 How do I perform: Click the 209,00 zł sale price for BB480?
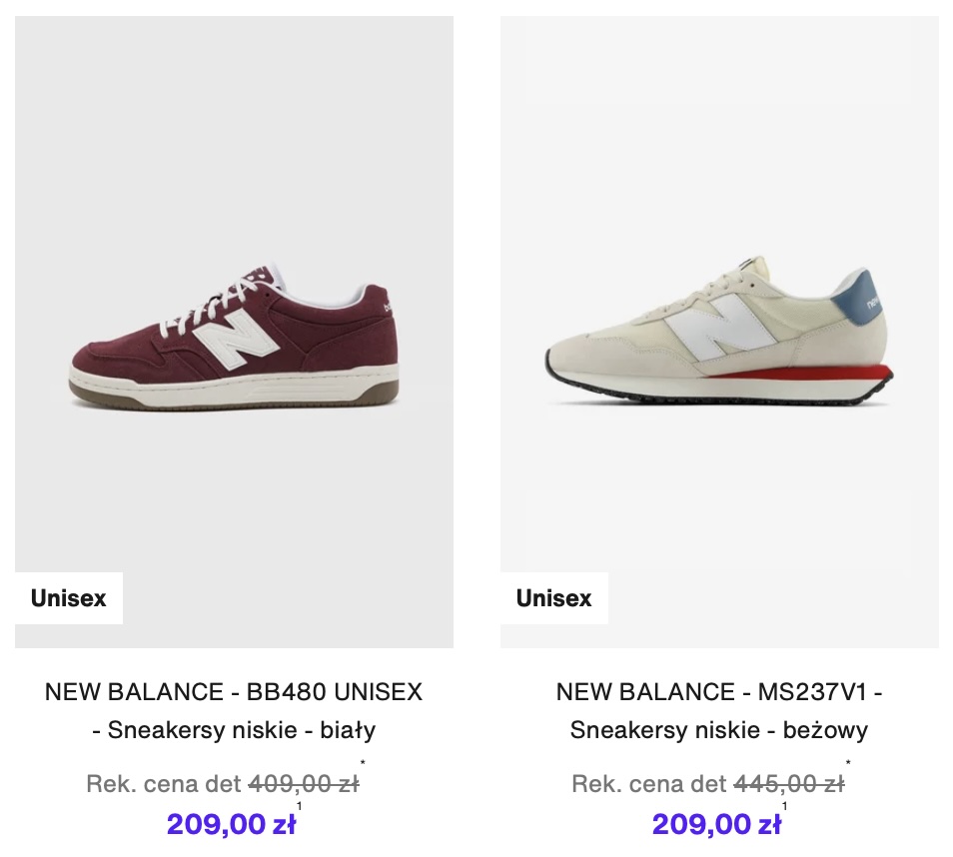pos(231,824)
